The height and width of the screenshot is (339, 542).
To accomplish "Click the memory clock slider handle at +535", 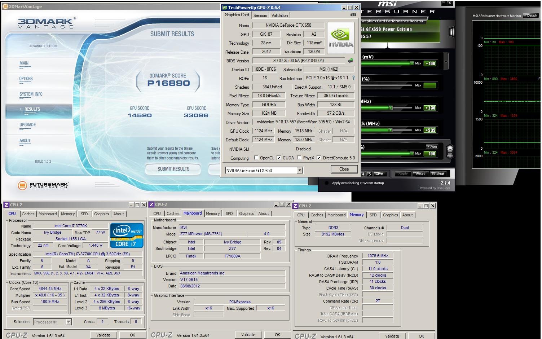I will click(x=390, y=130).
